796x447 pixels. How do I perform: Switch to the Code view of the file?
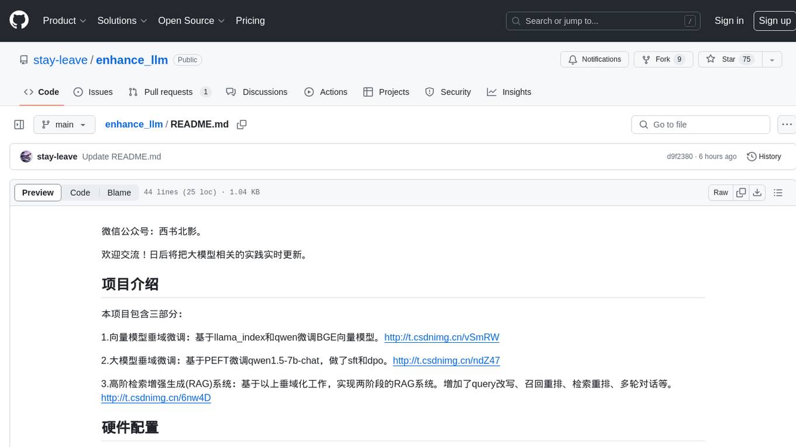[80, 192]
